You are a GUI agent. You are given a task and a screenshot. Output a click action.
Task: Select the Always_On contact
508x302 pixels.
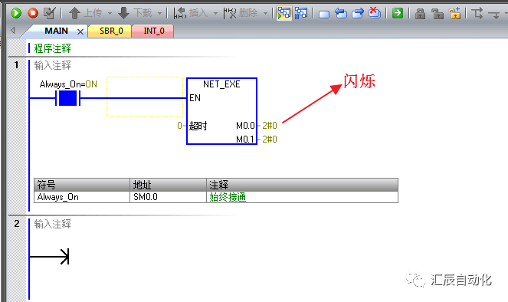tap(67, 98)
